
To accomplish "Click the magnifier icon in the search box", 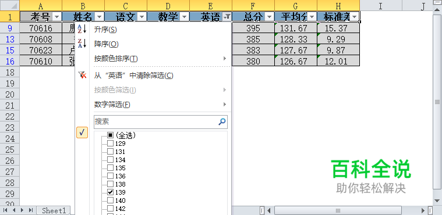I will pos(222,121).
